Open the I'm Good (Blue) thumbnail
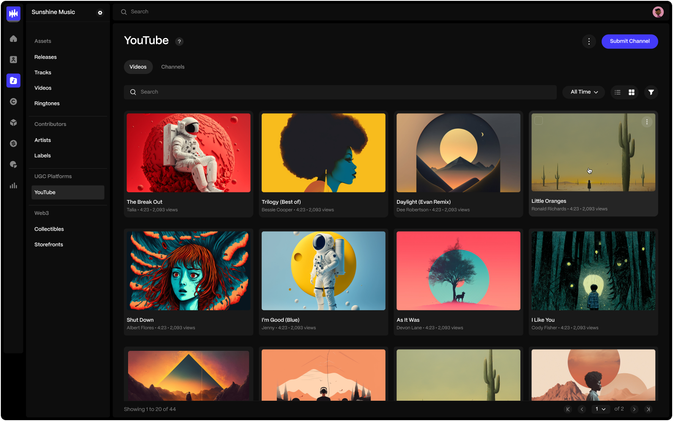Image resolution: width=673 pixels, height=421 pixels. coord(323,271)
